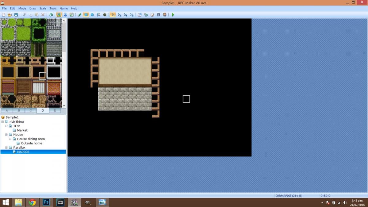368x207 pixels.
Task: Open Photoshop from the taskbar
Action: 46,202
